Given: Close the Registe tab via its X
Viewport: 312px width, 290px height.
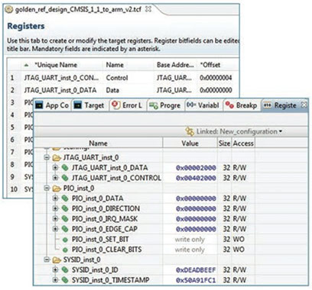Looking at the screenshot, I should click(x=304, y=105).
